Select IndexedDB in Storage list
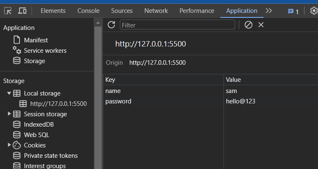318x169 pixels. point(39,124)
